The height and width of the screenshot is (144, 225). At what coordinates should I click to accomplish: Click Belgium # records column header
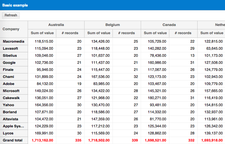127,33
